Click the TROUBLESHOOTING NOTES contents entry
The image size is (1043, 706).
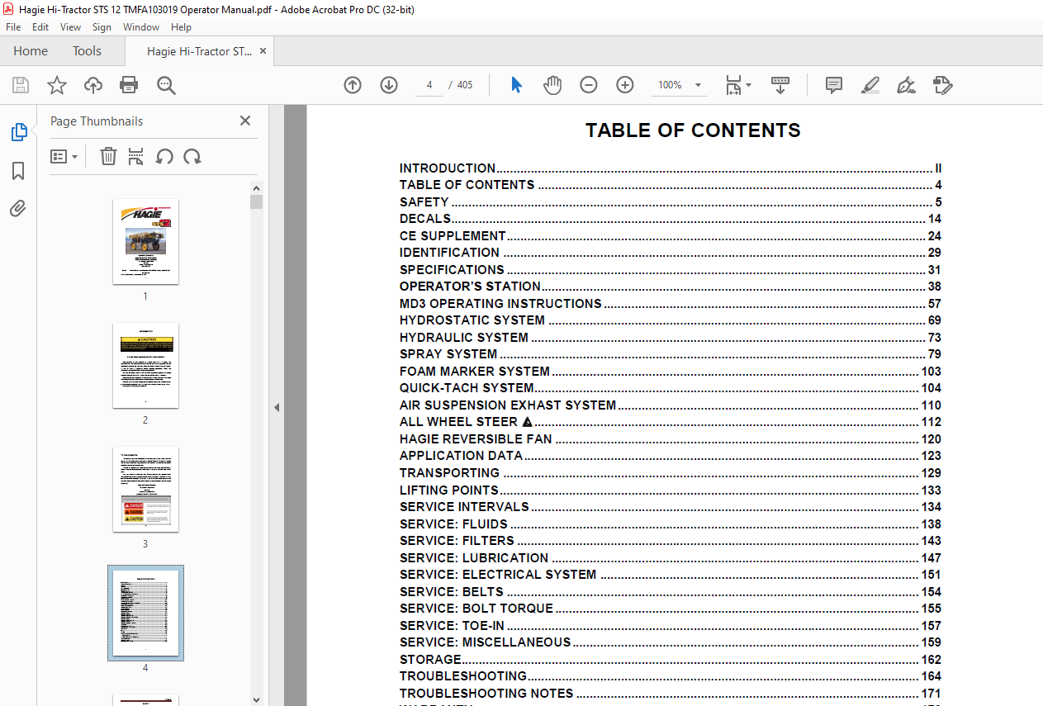point(671,694)
